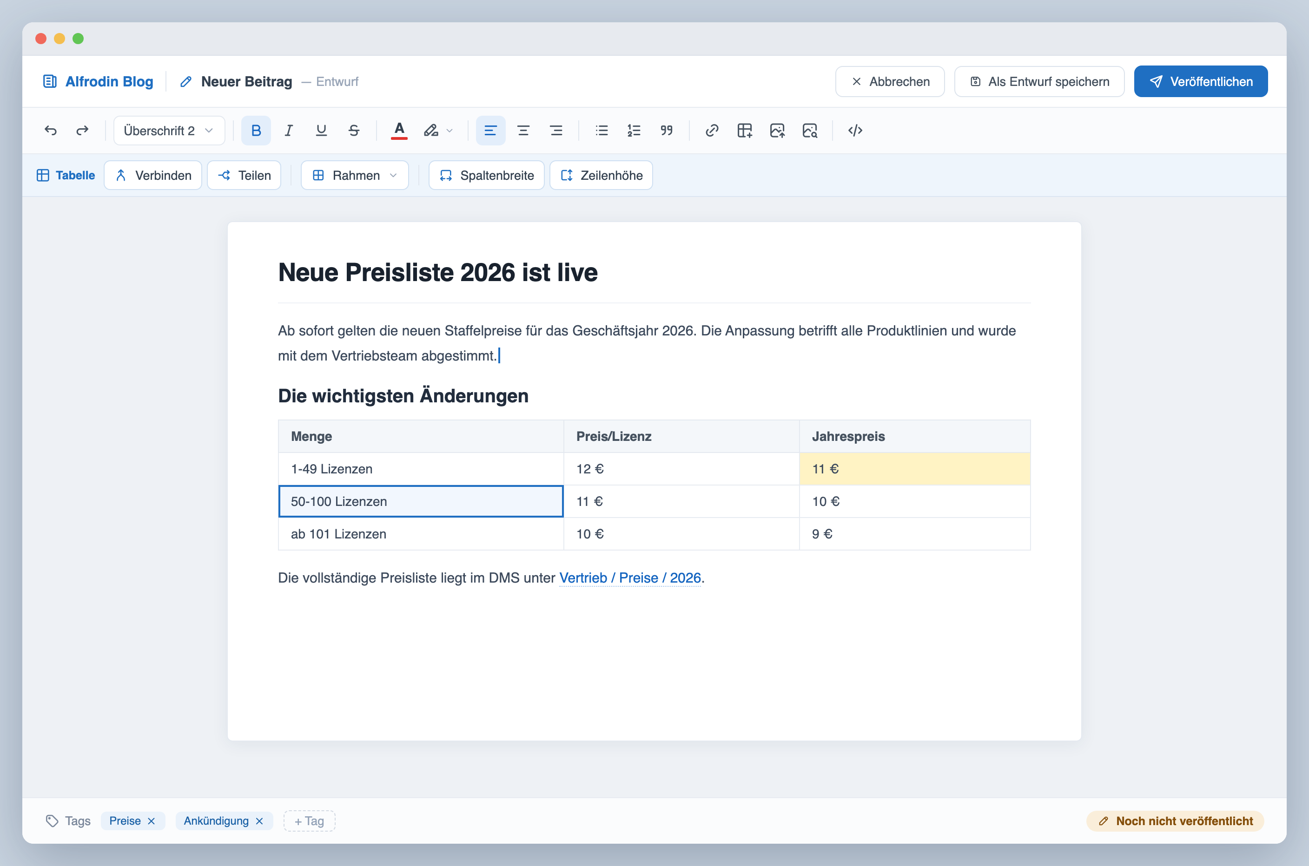Image resolution: width=1309 pixels, height=866 pixels.
Task: Toggle strikethrough formatting
Action: pyautogui.click(x=354, y=131)
